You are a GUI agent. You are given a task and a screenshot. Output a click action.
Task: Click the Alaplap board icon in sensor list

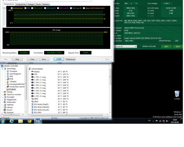(32, 72)
